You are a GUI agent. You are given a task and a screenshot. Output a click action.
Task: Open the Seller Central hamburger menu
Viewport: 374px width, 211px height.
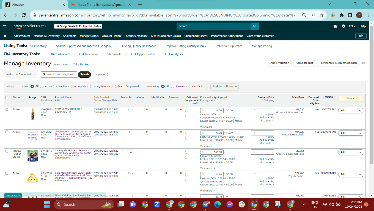[x=5, y=26]
